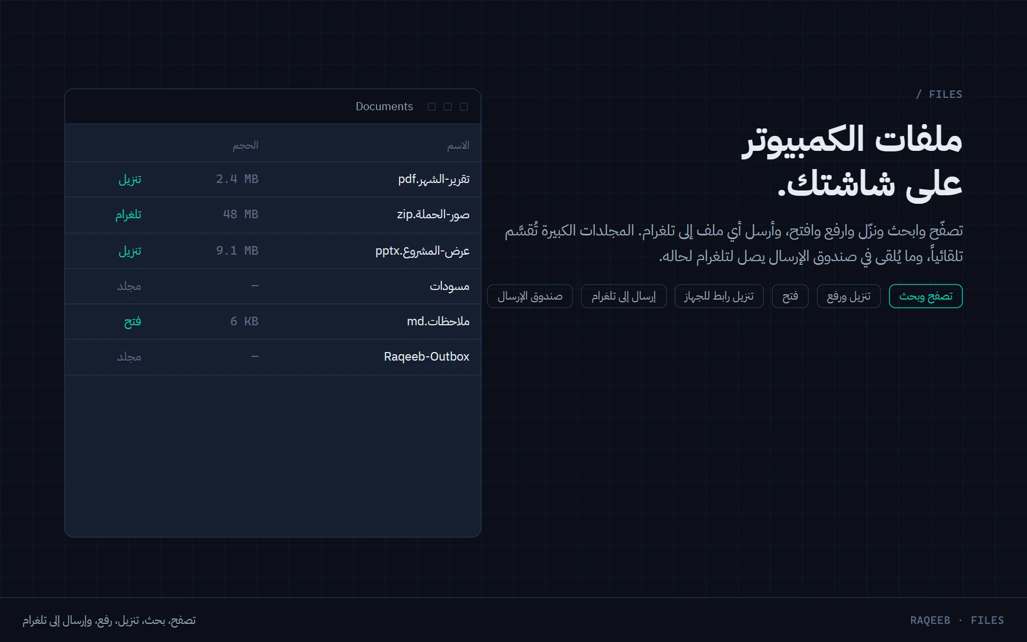Select file ملاحظات.md name
Viewport: 1027px width, 642px height.
[x=438, y=322]
